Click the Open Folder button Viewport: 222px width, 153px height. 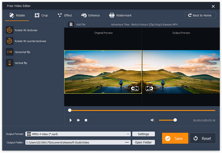pyautogui.click(x=143, y=142)
